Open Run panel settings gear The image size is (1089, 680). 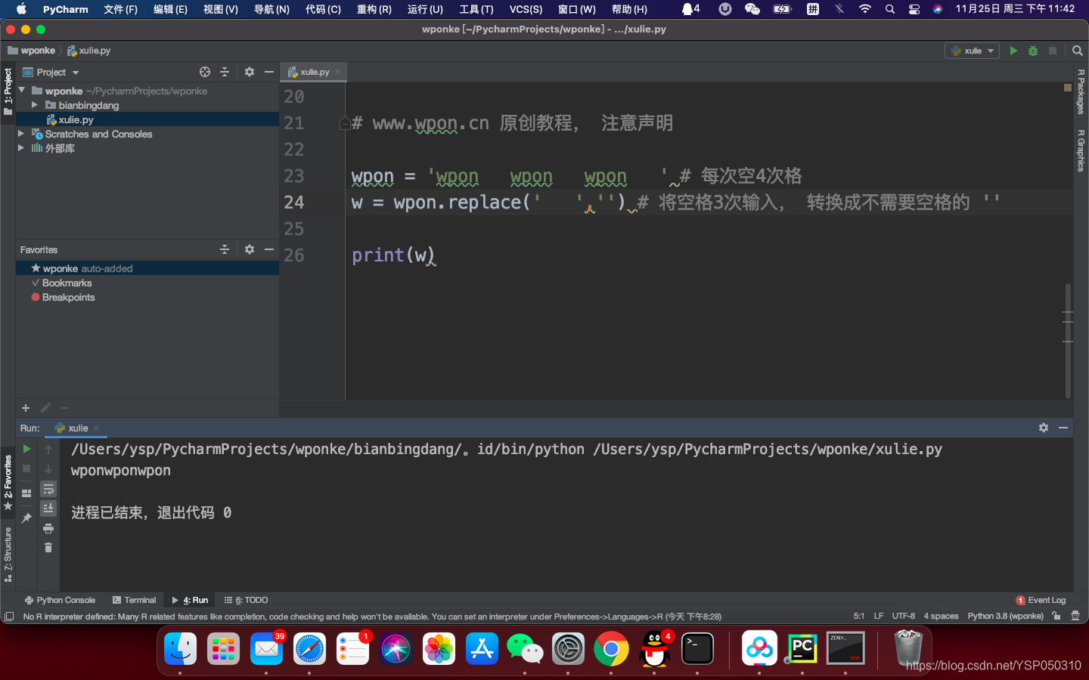click(x=1044, y=428)
